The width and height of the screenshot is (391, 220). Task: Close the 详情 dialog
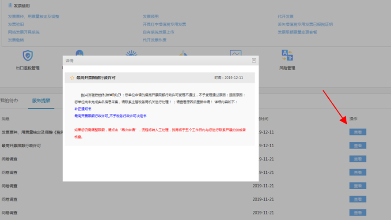[254, 60]
